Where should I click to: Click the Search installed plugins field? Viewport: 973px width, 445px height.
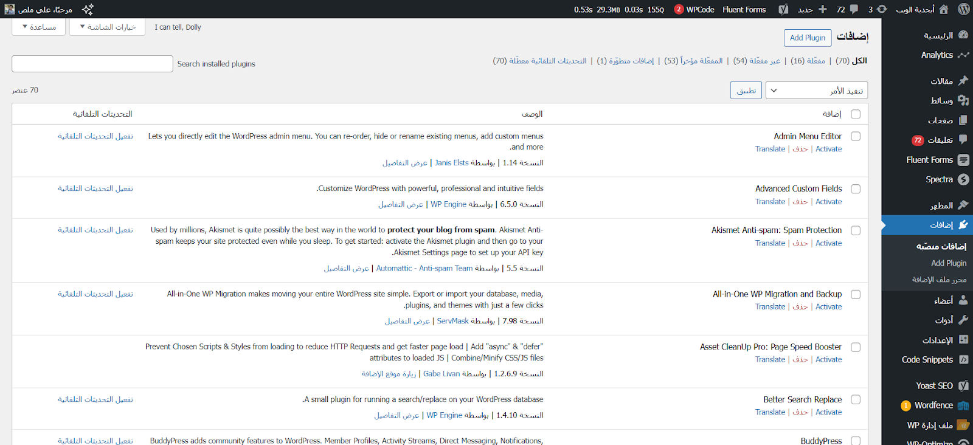pyautogui.click(x=92, y=64)
